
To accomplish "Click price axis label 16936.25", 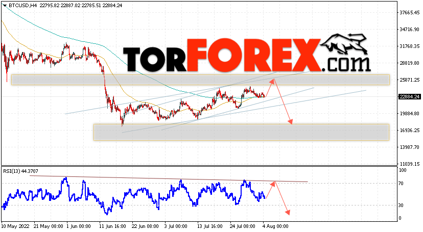I will [410, 130].
